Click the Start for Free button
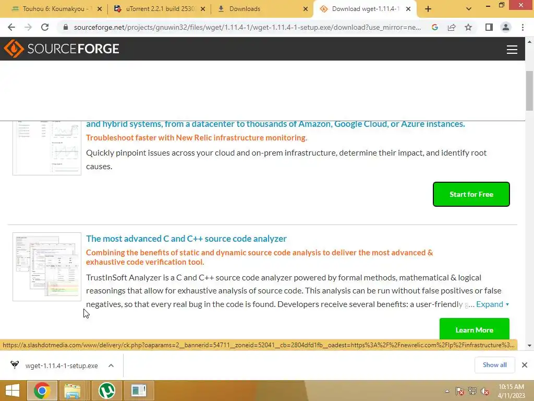534x401 pixels. (471, 194)
